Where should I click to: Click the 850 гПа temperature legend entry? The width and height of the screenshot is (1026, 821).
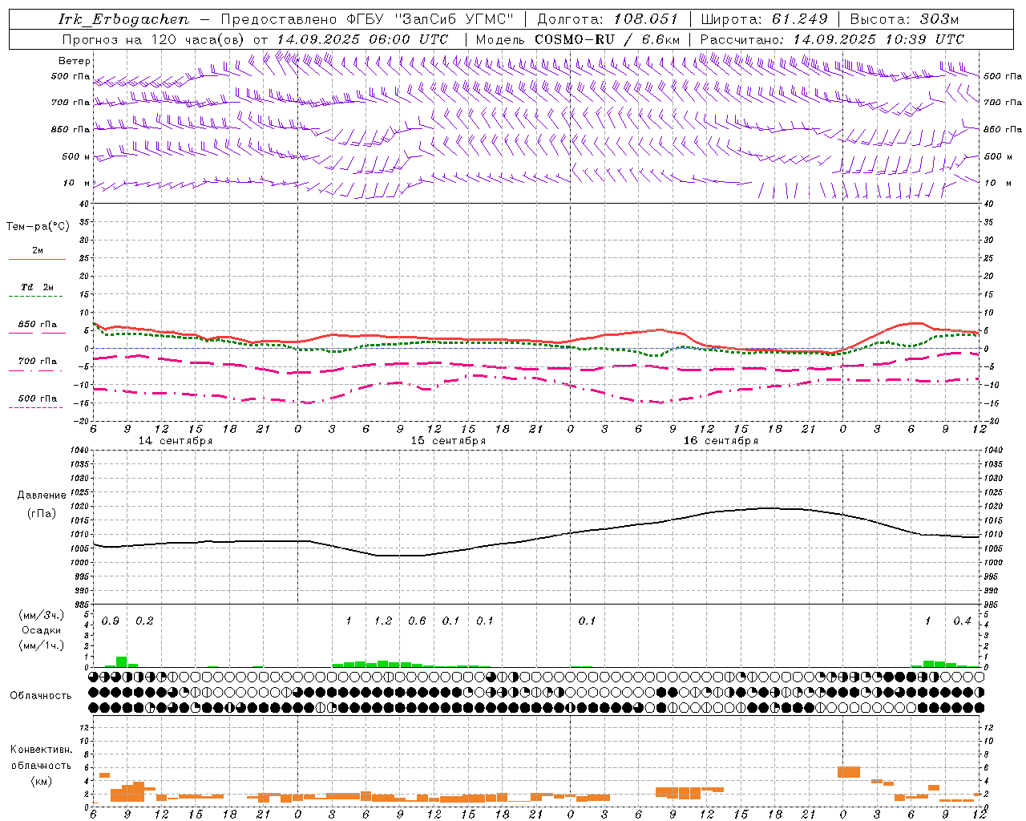[38, 325]
